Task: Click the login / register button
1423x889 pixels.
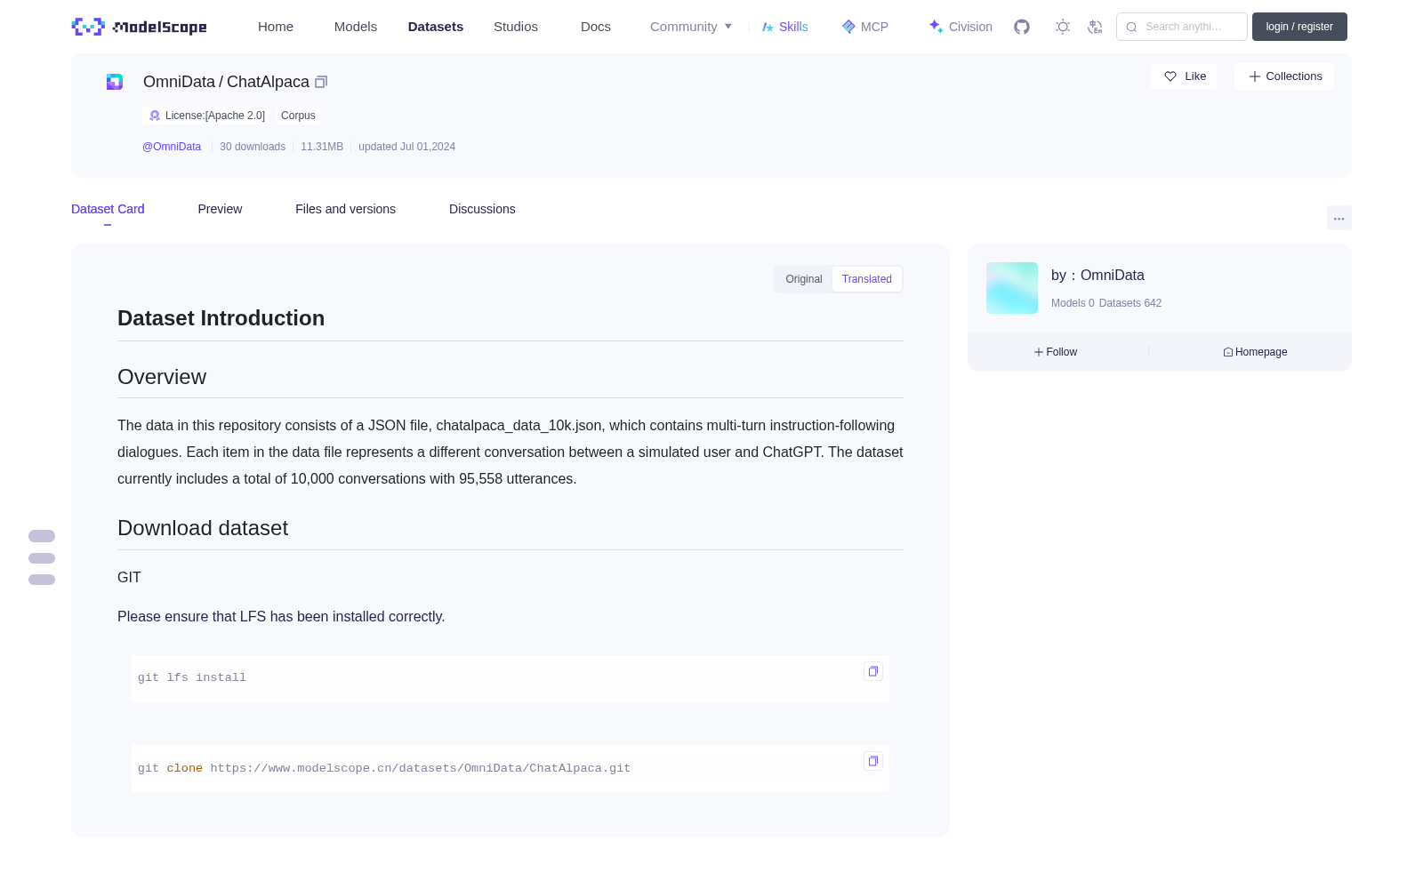Action: [1299, 27]
